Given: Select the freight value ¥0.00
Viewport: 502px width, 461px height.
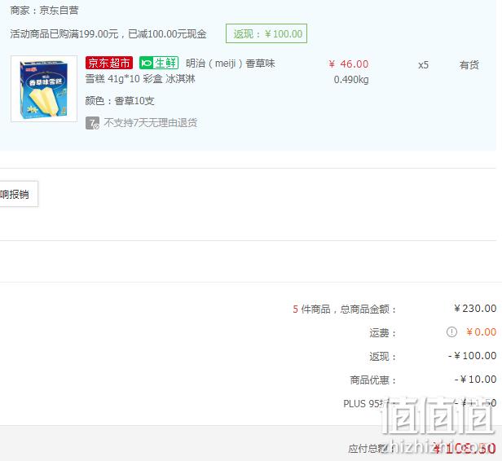Looking at the screenshot, I should (481, 332).
